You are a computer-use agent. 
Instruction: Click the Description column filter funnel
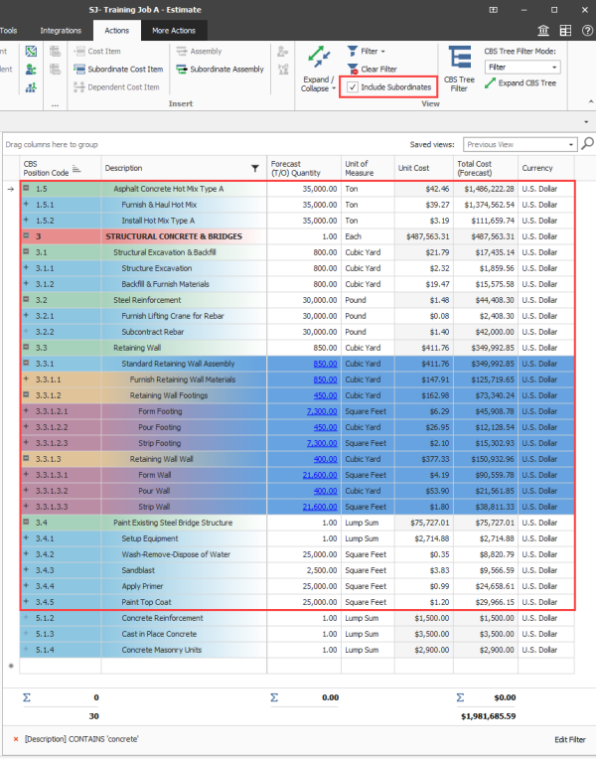(254, 169)
